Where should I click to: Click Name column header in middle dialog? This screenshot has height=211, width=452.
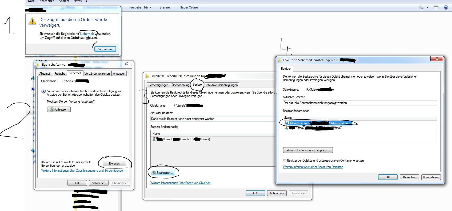pyautogui.click(x=156, y=134)
